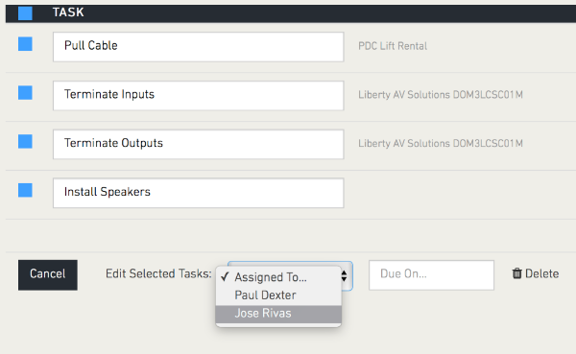Click the Pull Cable task name field

[x=199, y=47]
